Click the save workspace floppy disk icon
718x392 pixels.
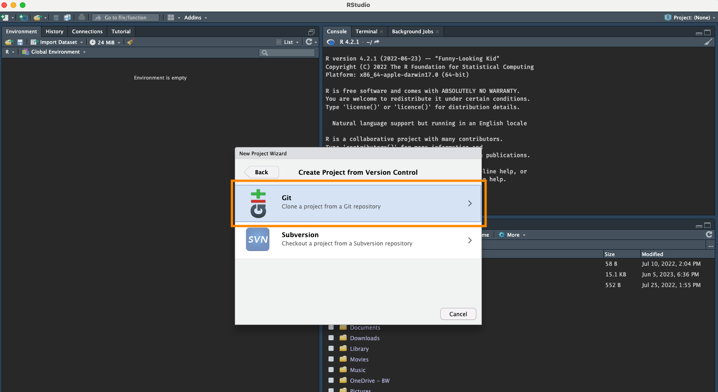20,42
